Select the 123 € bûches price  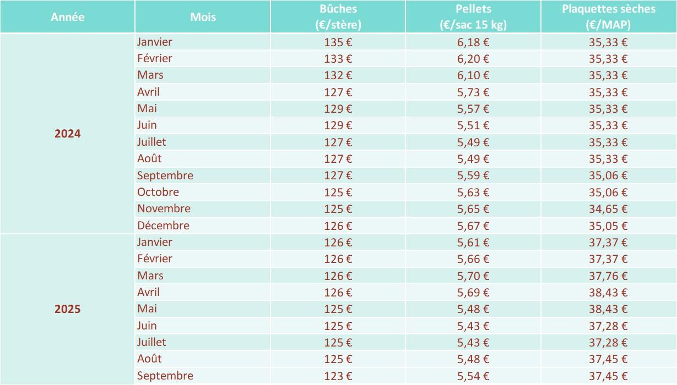point(338,376)
